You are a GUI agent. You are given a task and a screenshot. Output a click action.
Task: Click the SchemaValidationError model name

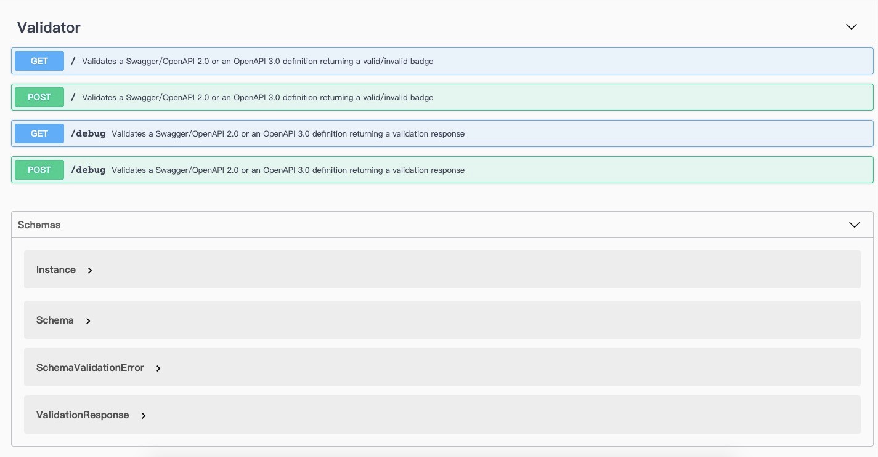[90, 368]
